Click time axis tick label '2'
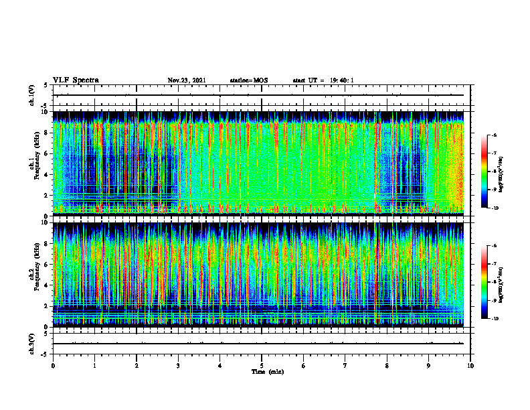530x410 pixels. point(137,366)
